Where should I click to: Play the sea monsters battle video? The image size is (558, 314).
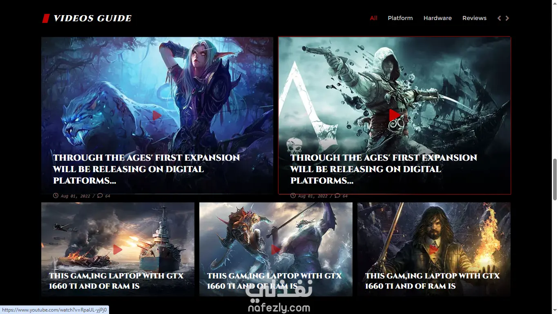point(276,249)
